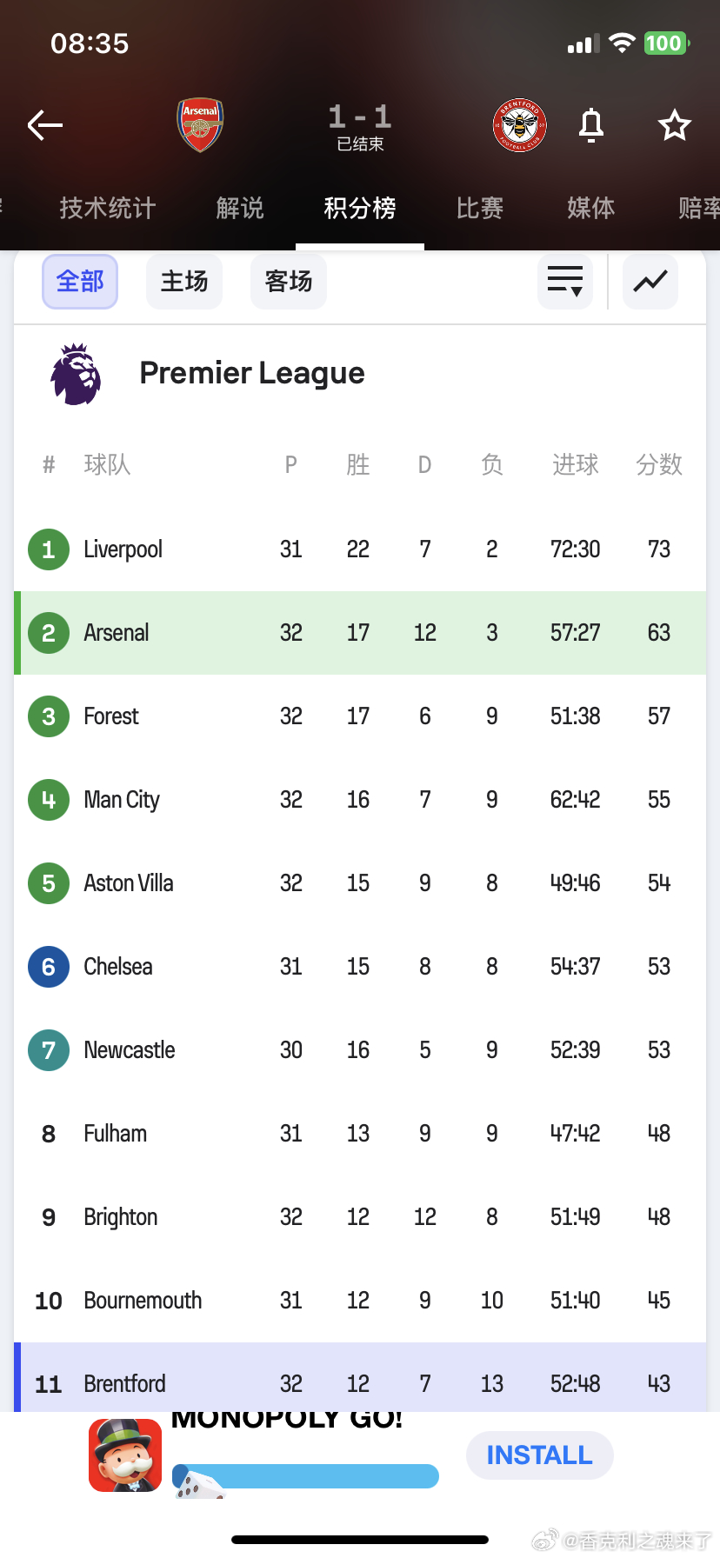This screenshot has width=720, height=1558.
Task: Switch to the 媒体 tab
Action: (591, 209)
